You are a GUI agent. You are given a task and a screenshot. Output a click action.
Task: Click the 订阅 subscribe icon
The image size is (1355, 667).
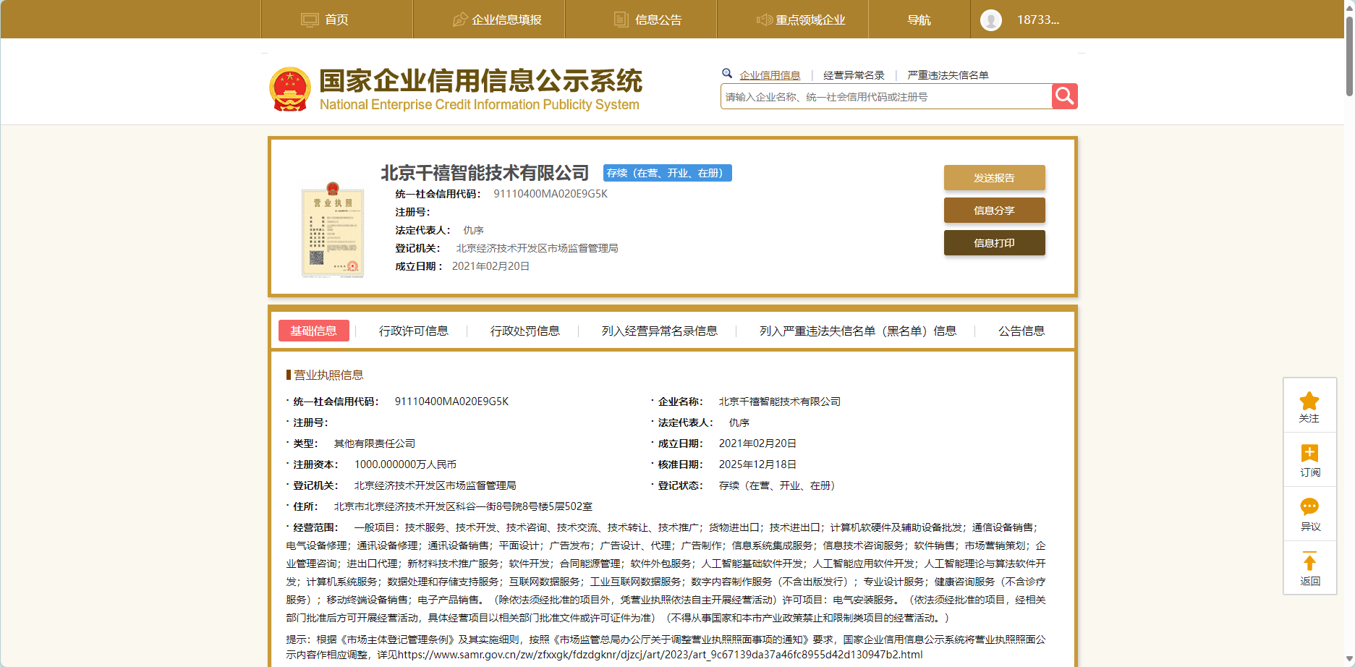tap(1309, 454)
